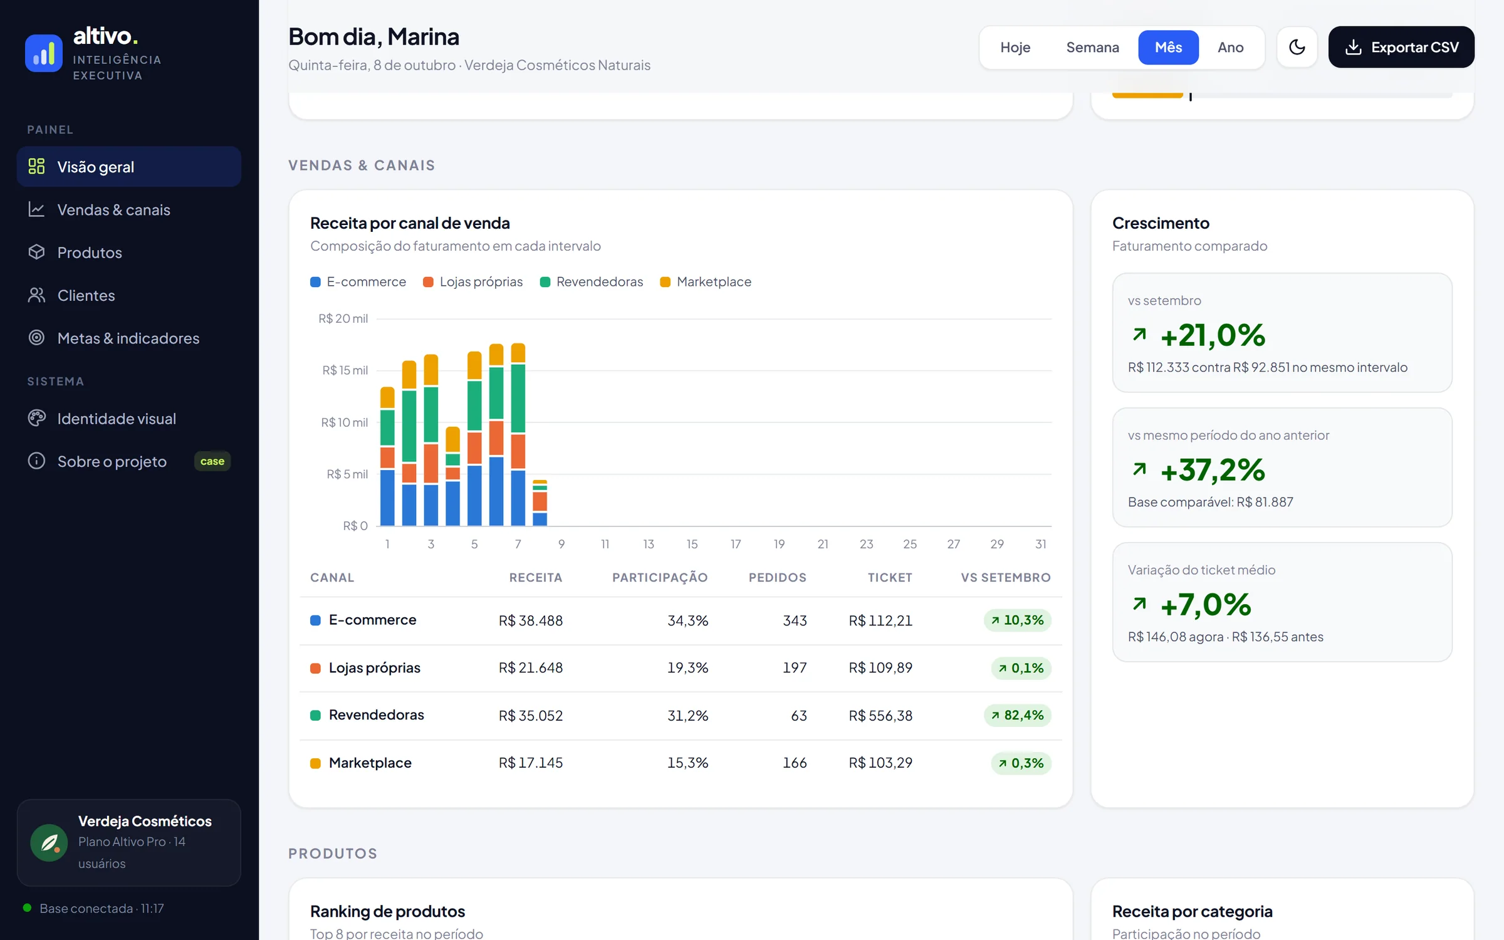Open Vendas & canais chart icon

pyautogui.click(x=36, y=209)
